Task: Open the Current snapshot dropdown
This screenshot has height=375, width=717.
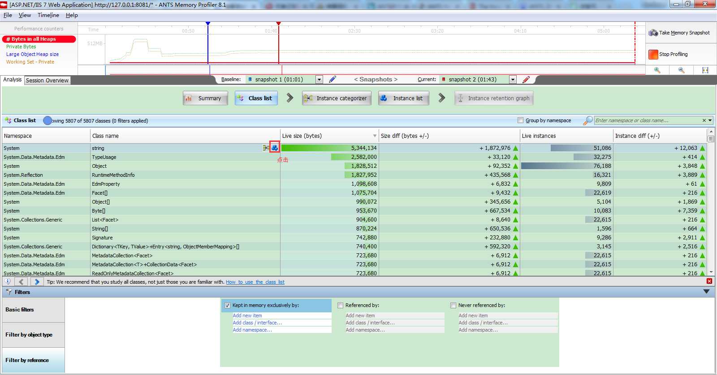Action: (513, 79)
